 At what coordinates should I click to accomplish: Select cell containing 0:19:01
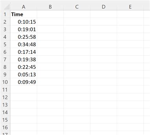point(24,29)
